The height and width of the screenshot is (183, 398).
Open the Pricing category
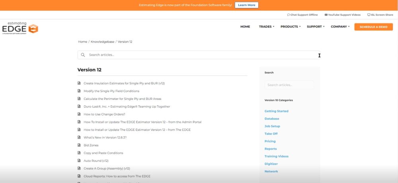coord(270,141)
